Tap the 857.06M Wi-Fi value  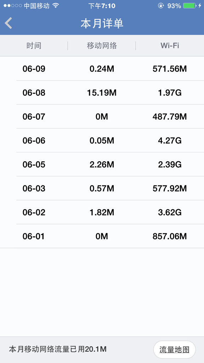coord(170,236)
